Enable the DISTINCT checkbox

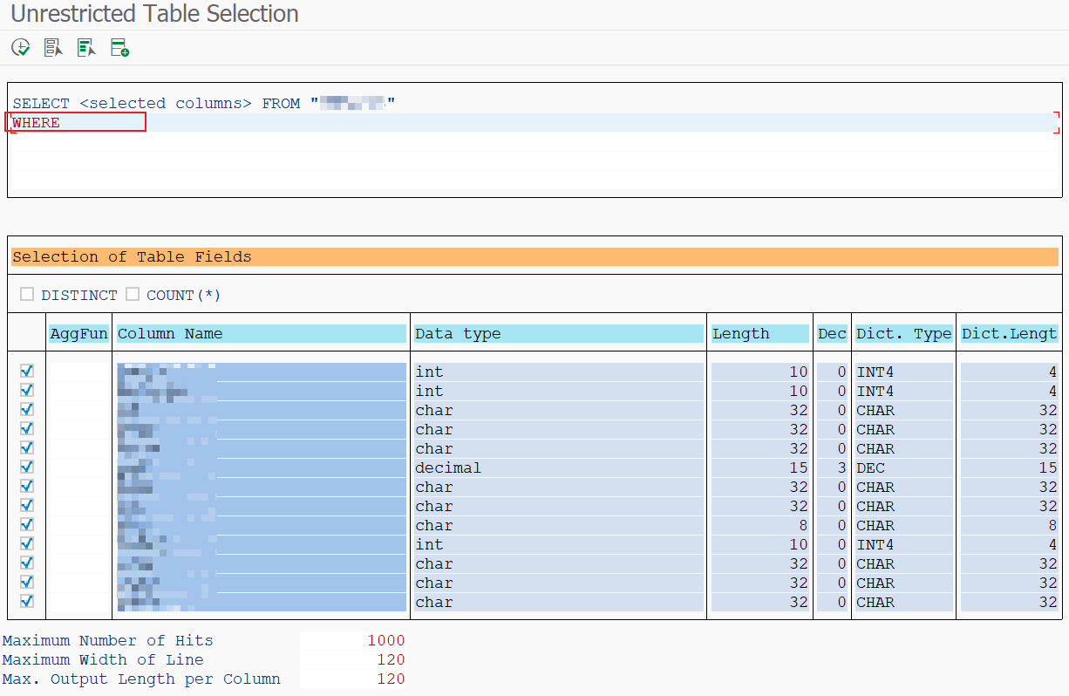(x=27, y=295)
